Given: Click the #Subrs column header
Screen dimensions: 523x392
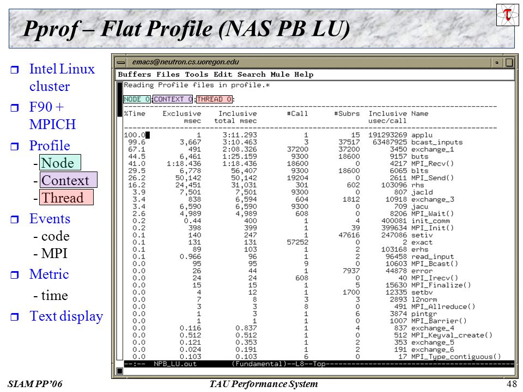Looking at the screenshot, I should coord(347,114).
